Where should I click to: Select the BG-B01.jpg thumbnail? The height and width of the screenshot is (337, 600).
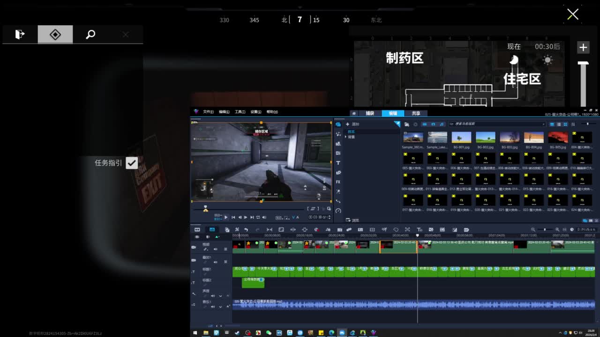pos(461,137)
